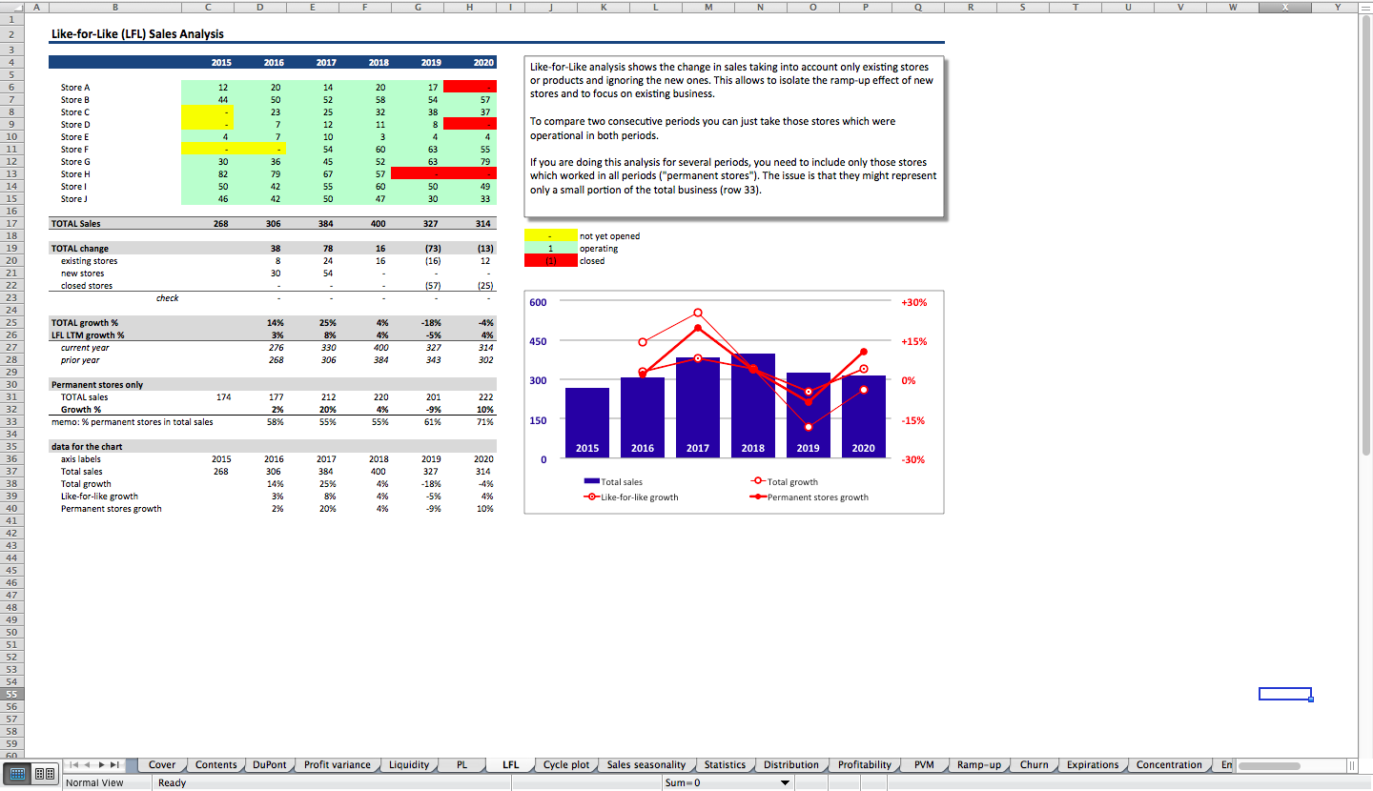Open the Sum=0 status dropdown
The width and height of the screenshot is (1373, 791).
(785, 783)
